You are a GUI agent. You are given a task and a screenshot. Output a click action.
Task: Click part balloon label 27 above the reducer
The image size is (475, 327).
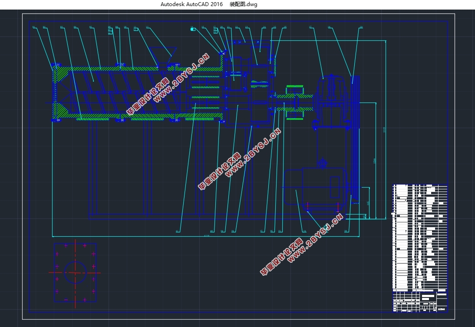tap(310, 27)
